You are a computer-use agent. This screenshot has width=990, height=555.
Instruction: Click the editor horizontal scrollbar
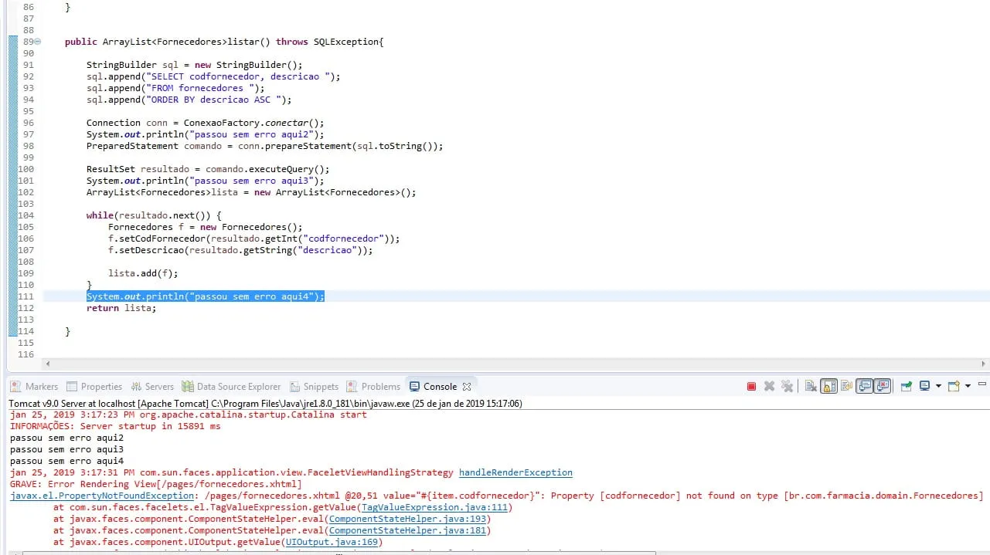[516, 363]
